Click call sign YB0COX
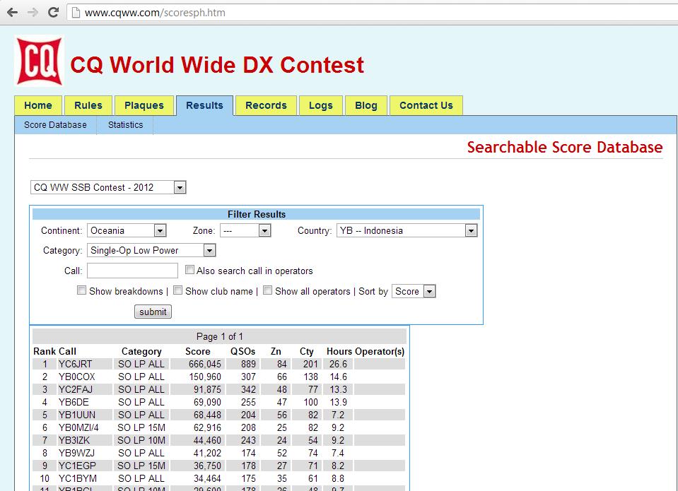Image resolution: width=678 pixels, height=491 pixels. coord(76,377)
